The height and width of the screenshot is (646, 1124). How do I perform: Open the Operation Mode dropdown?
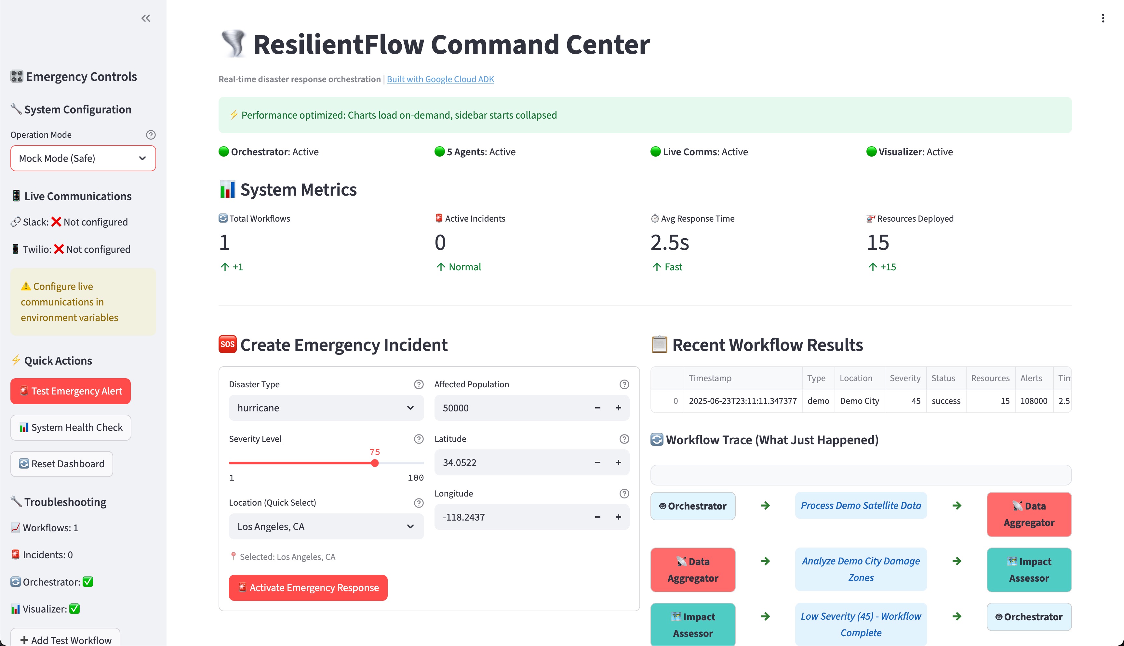click(83, 158)
